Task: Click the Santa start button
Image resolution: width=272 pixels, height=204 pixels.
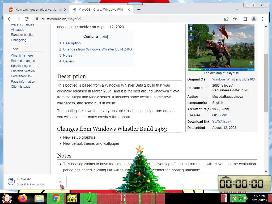Action: point(7,198)
